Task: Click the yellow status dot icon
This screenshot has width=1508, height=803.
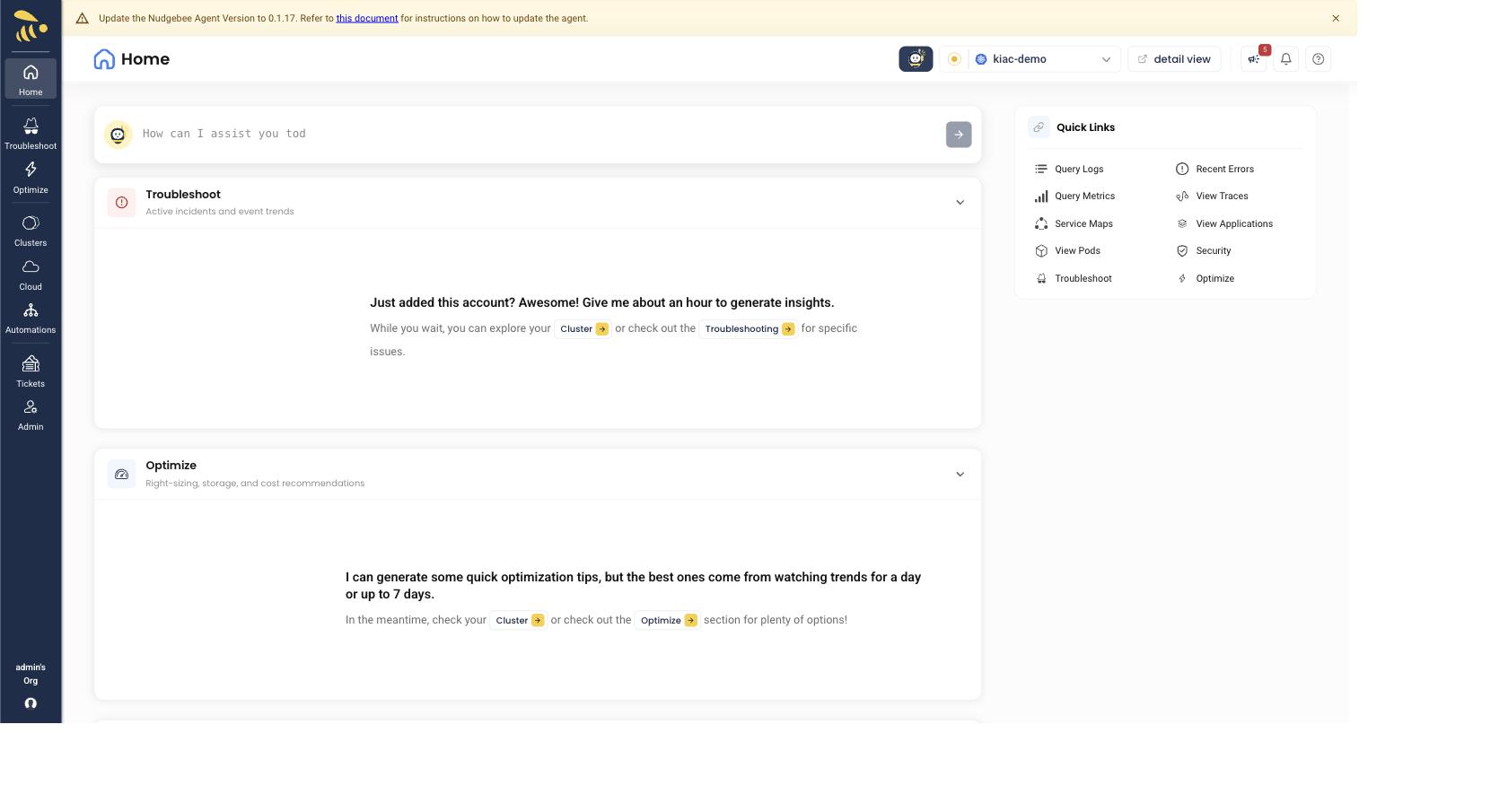Action: [954, 59]
